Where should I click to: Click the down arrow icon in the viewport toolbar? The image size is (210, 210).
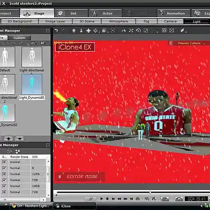(x=81, y=31)
